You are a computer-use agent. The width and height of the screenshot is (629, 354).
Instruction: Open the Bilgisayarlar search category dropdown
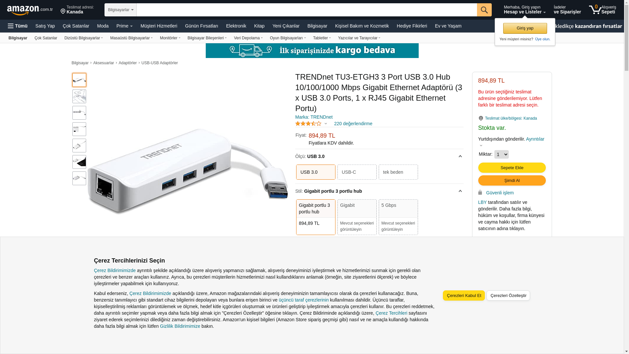pos(121,10)
